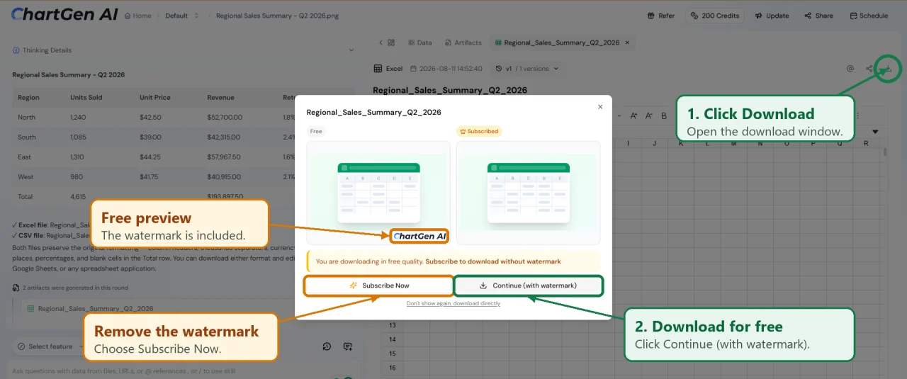The image size is (907, 379).
Task: Click 'Subscribe to download without watermark' text
Action: (493, 261)
